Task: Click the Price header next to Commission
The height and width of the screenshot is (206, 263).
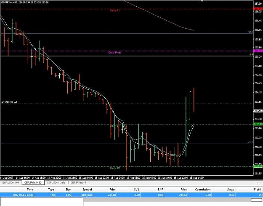Action: 183,190
